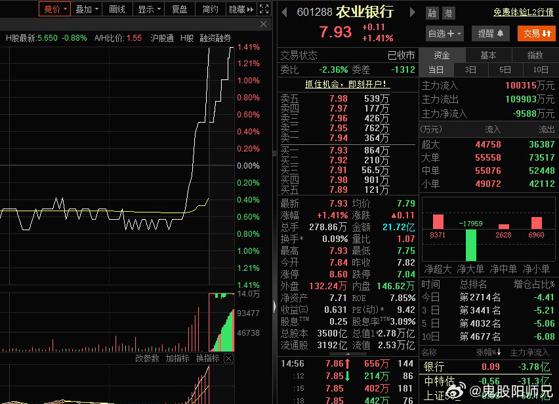Open the 自选+ watchlist dropdown

445,33
